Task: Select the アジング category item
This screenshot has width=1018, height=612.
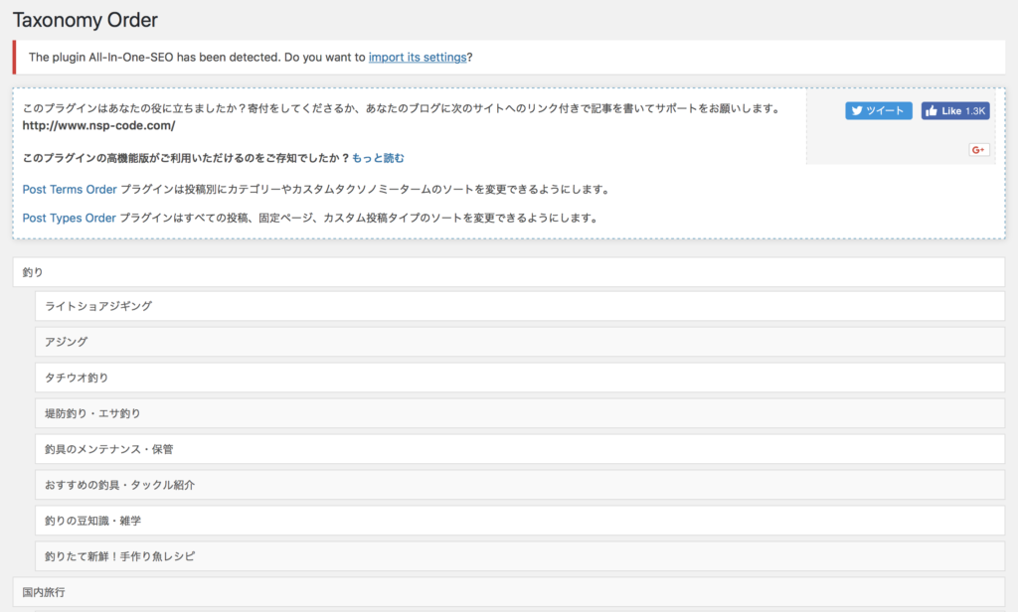Action: click(519, 342)
